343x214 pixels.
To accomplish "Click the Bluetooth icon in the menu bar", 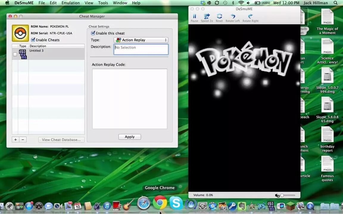I will click(233, 3).
